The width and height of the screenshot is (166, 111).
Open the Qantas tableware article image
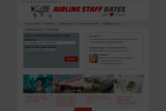(x=129, y=84)
